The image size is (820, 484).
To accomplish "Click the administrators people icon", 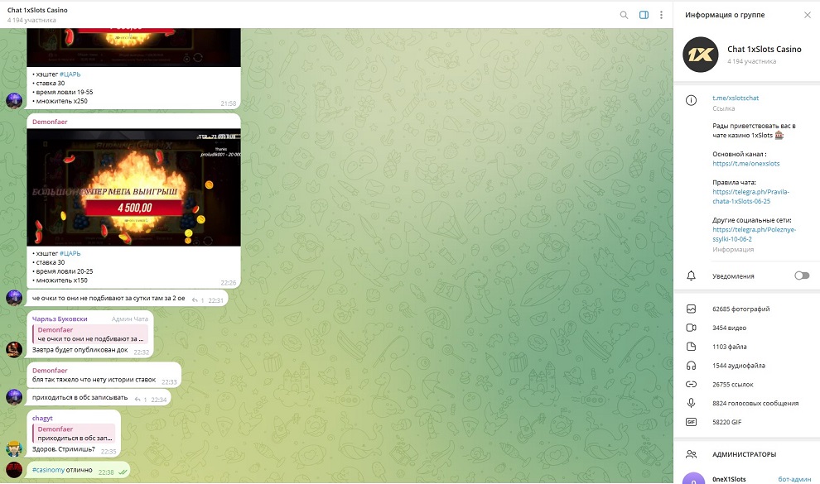I will [x=692, y=454].
